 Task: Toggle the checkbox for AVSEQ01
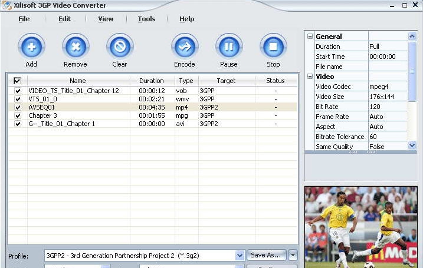coord(18,107)
